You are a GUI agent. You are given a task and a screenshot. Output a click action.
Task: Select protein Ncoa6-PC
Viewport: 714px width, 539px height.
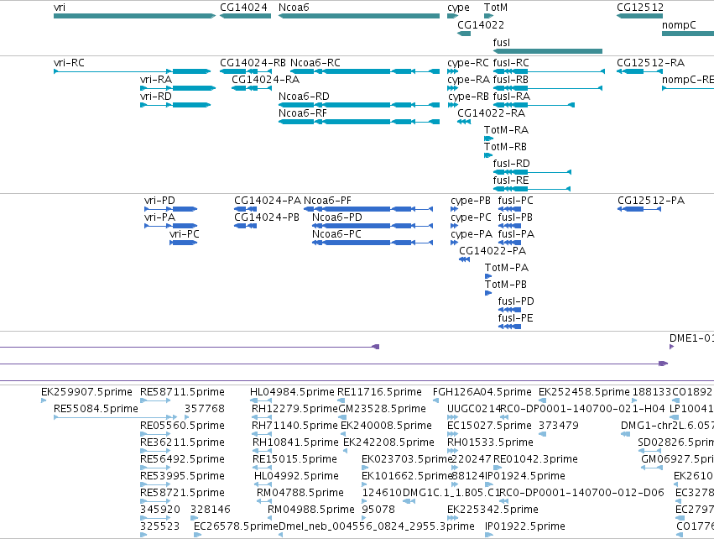pyautogui.click(x=372, y=243)
